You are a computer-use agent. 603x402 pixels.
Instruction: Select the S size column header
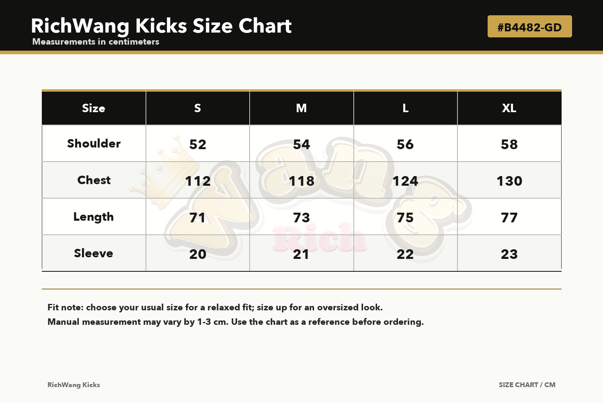pyautogui.click(x=197, y=108)
